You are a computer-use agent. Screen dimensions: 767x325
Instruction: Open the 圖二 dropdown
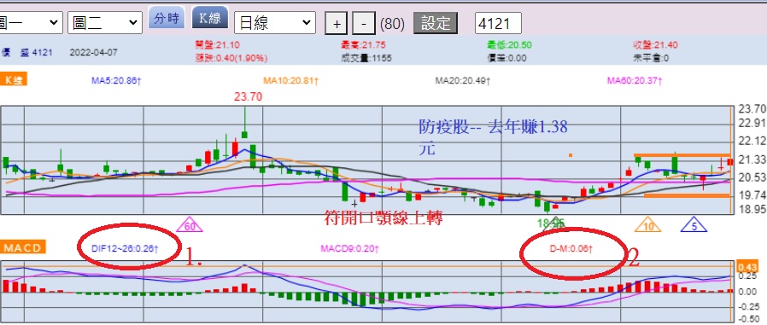click(105, 22)
